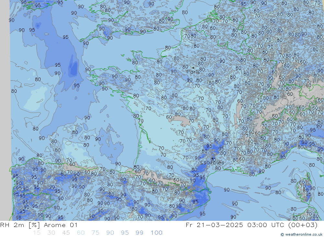Click the black Paris location dot

(193, 68)
